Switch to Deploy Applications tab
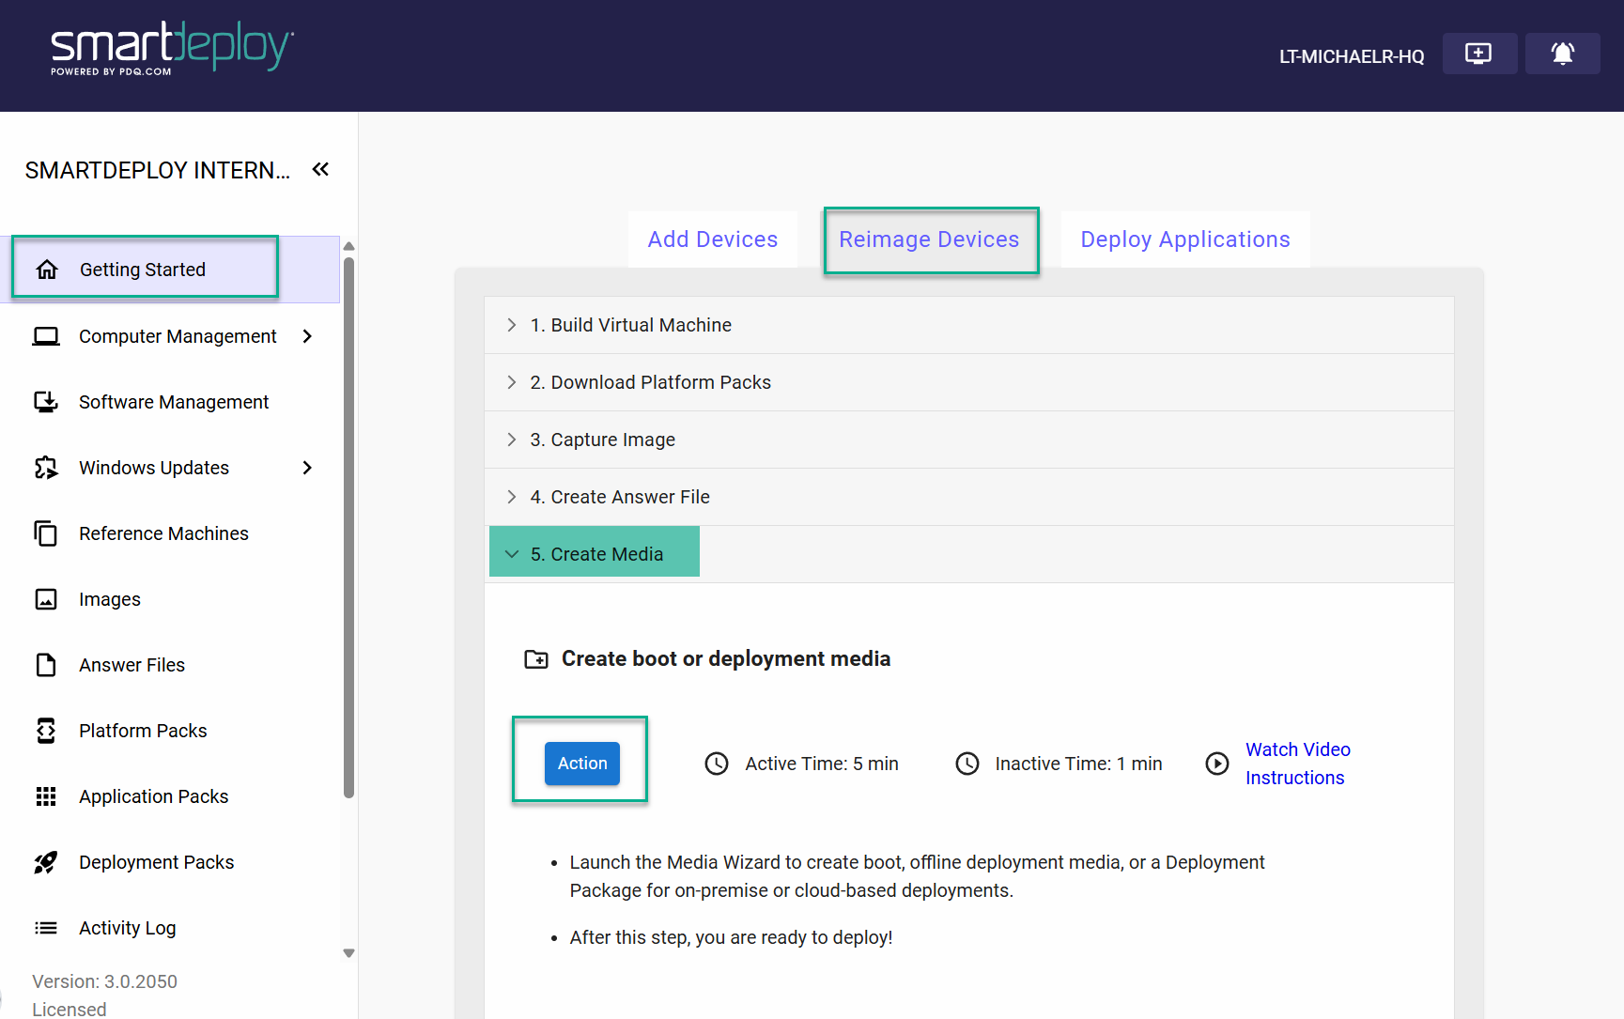 (1184, 239)
